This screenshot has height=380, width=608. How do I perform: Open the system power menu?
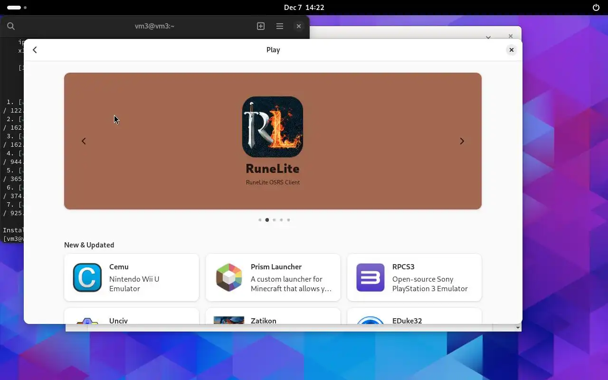596,8
